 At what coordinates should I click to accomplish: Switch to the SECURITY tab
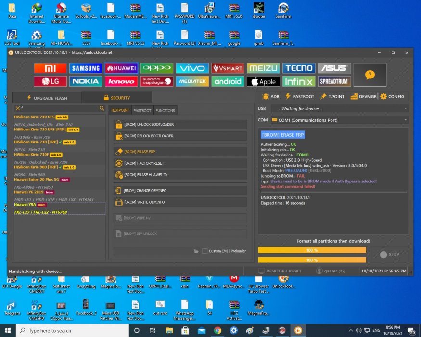pos(117,98)
